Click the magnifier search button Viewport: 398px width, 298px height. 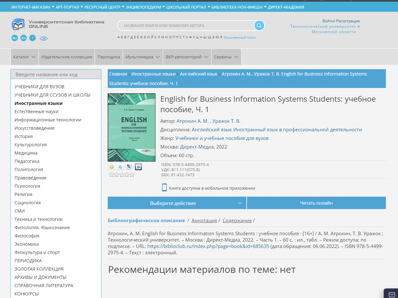point(259,25)
